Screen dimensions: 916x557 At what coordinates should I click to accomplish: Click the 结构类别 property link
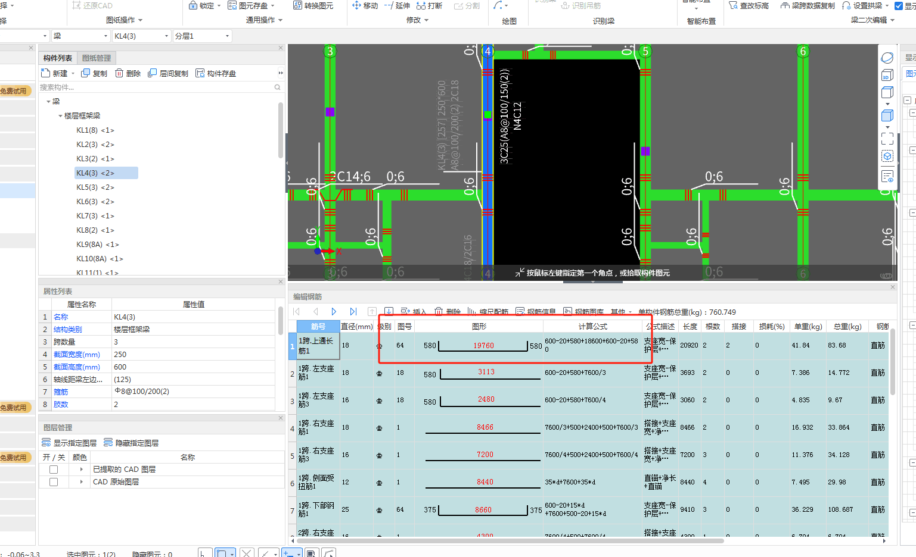click(x=68, y=330)
